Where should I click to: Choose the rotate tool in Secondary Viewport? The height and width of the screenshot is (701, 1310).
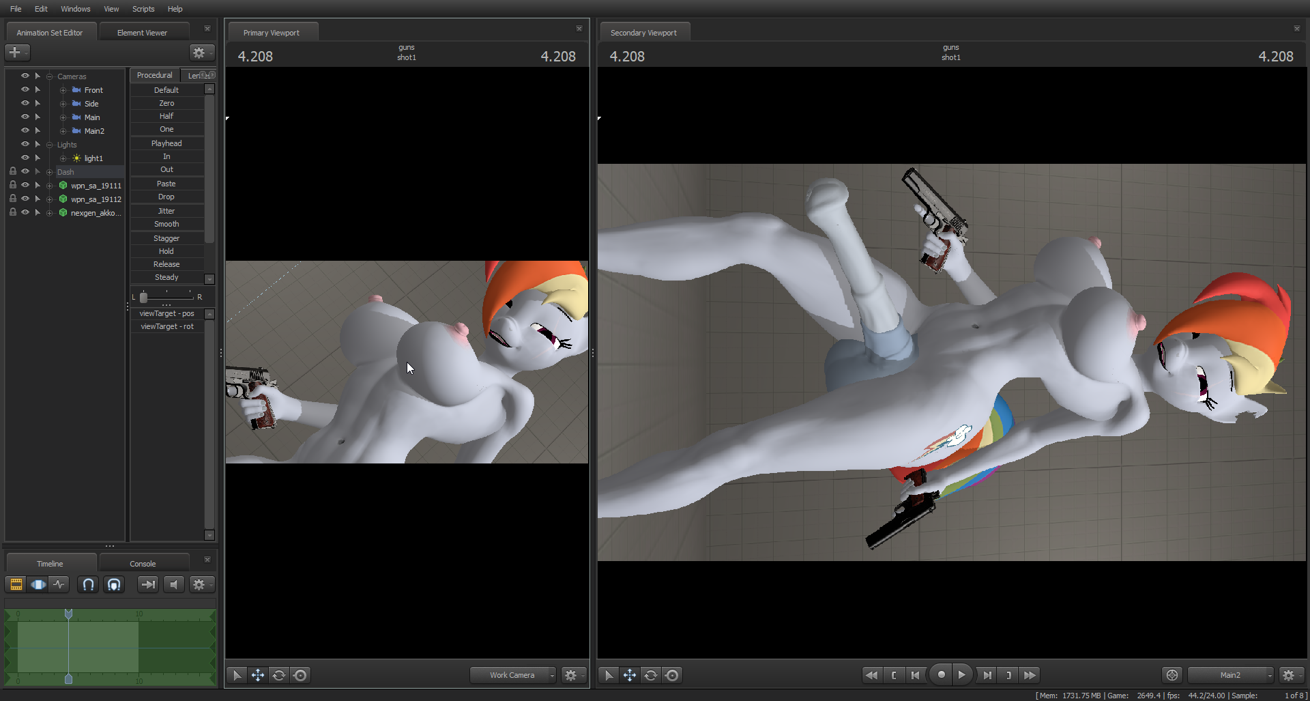pyautogui.click(x=651, y=675)
